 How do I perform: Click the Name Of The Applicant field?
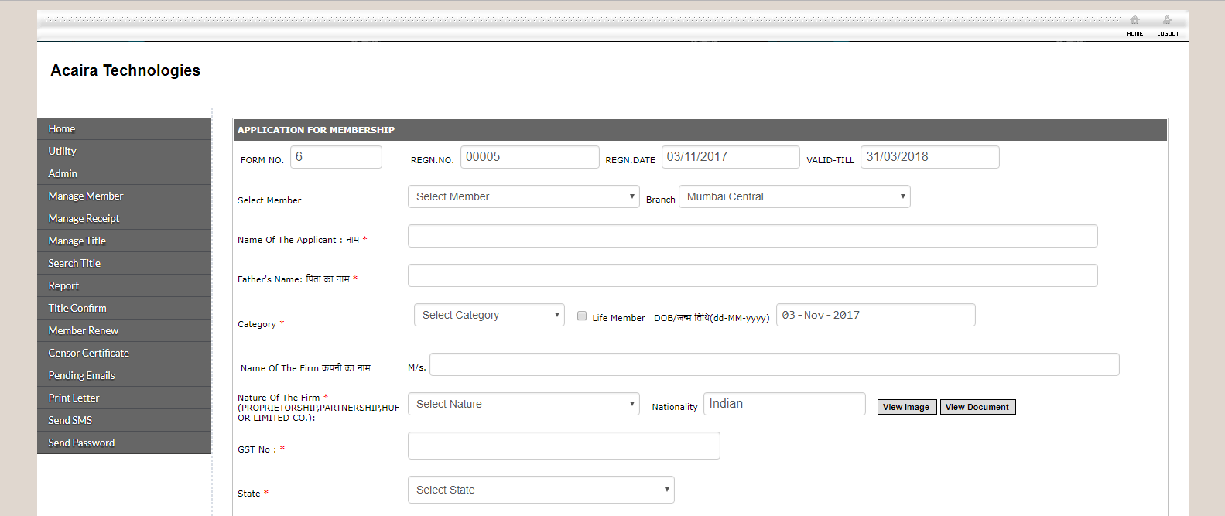click(x=752, y=236)
